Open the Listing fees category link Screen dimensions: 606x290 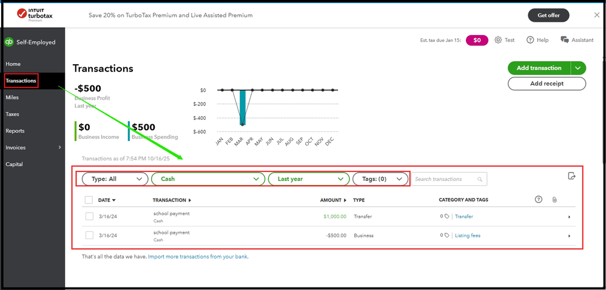click(468, 236)
